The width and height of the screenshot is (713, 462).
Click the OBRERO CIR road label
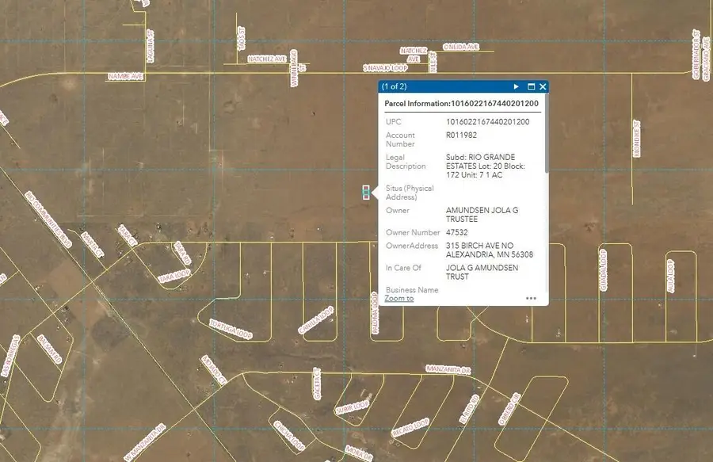click(509, 409)
